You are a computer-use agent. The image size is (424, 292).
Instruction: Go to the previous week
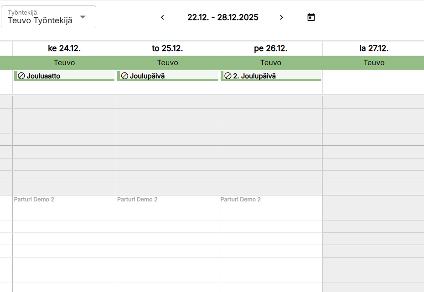pyautogui.click(x=162, y=17)
